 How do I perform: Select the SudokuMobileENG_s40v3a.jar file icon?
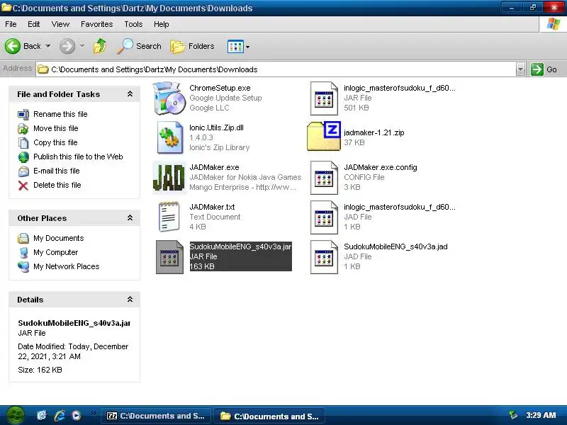(x=169, y=257)
